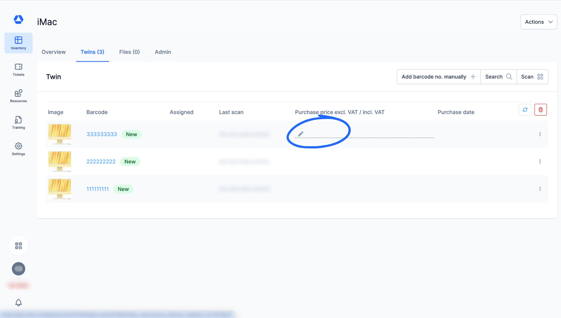The image size is (561, 318).
Task: Open the notifications bell
Action: [x=18, y=302]
